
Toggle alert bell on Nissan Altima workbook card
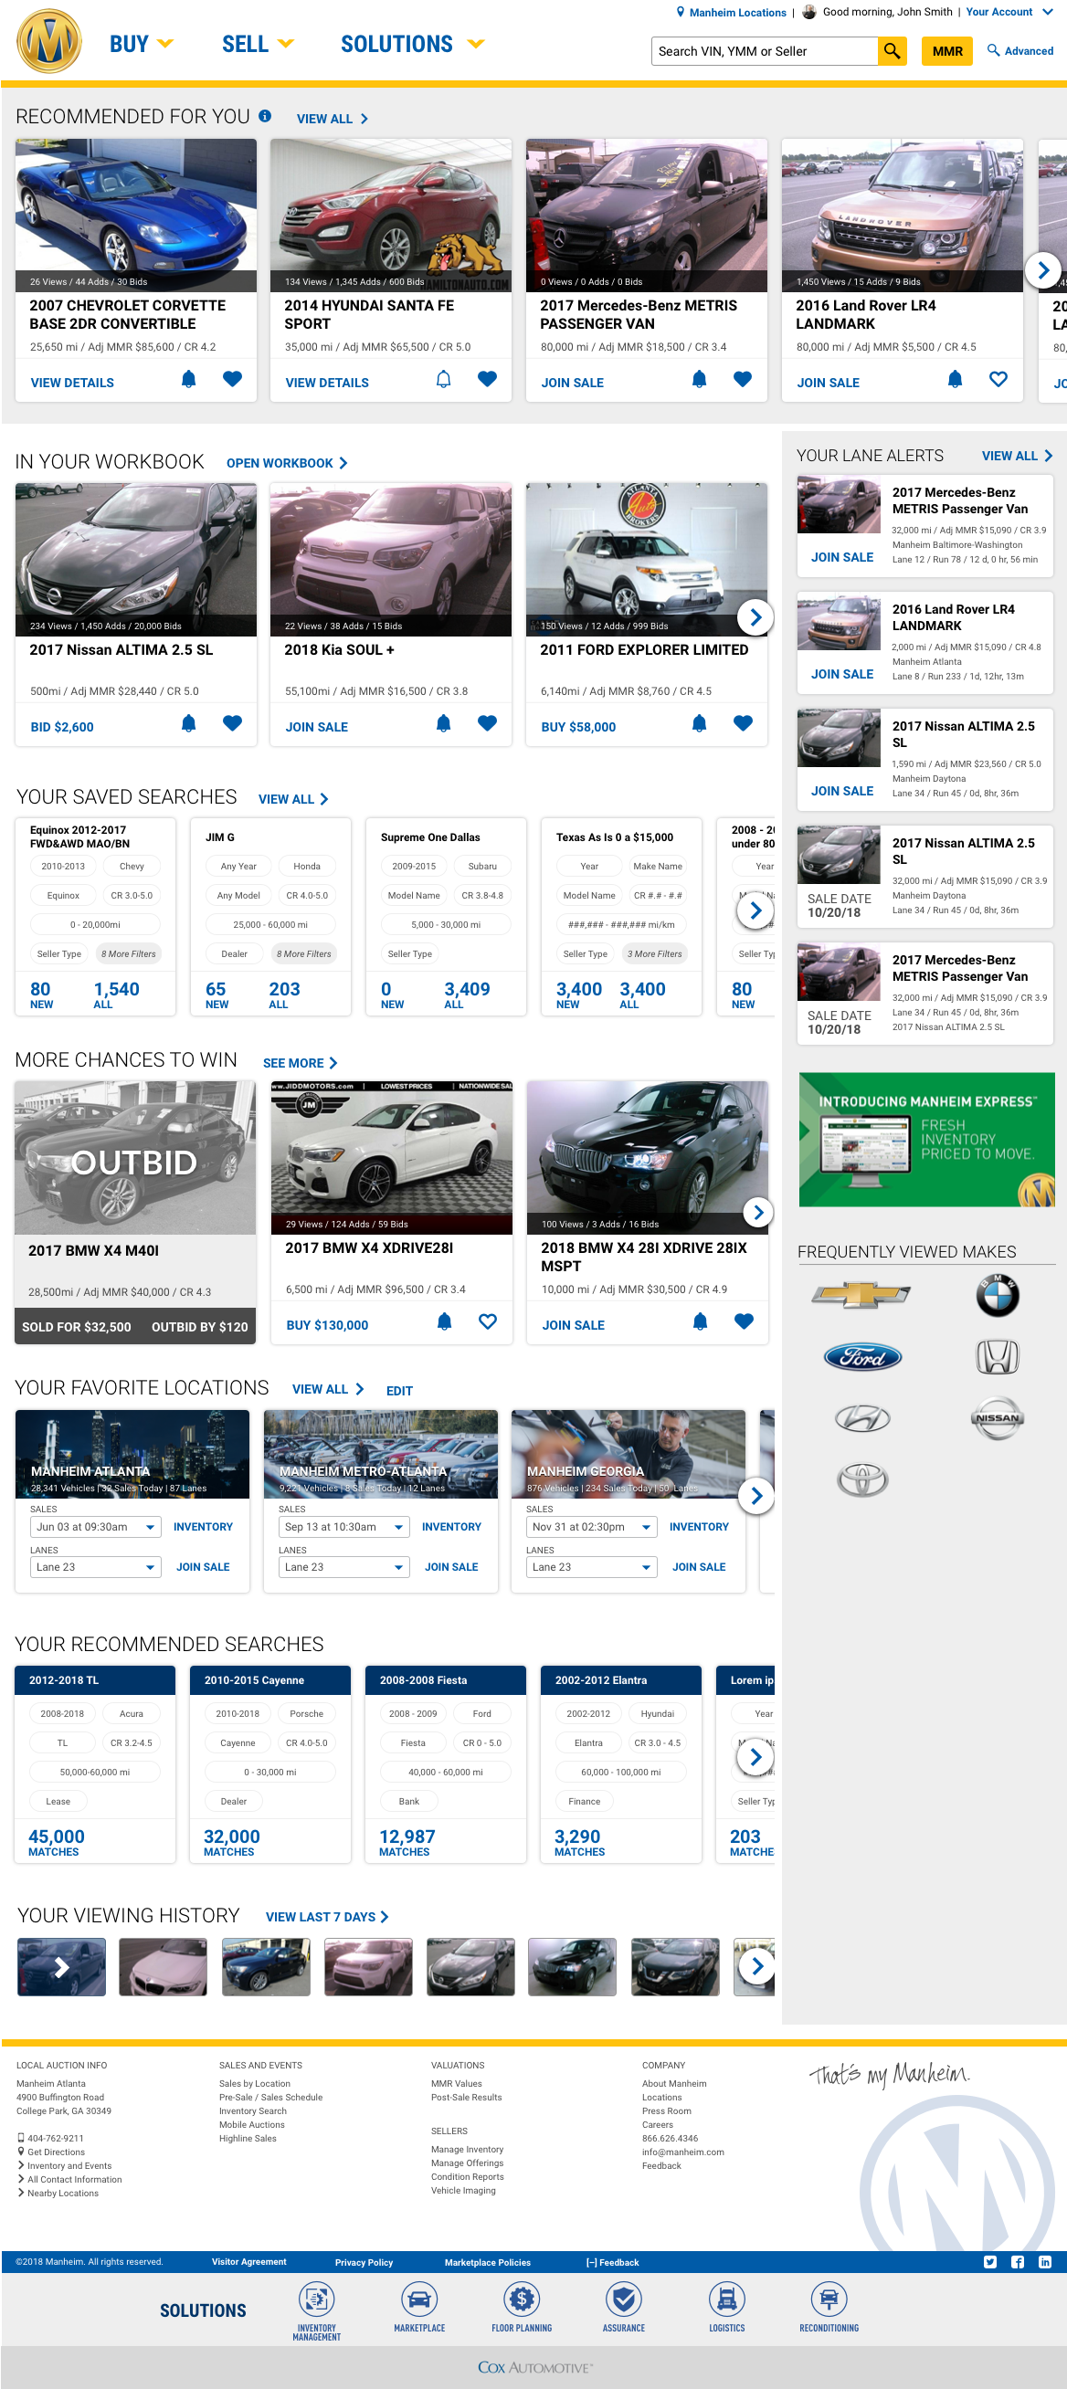[x=188, y=723]
